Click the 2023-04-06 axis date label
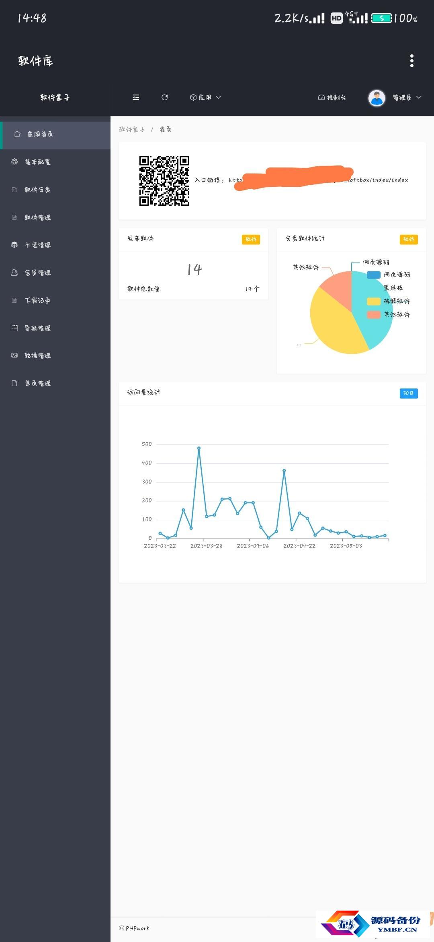 (253, 546)
